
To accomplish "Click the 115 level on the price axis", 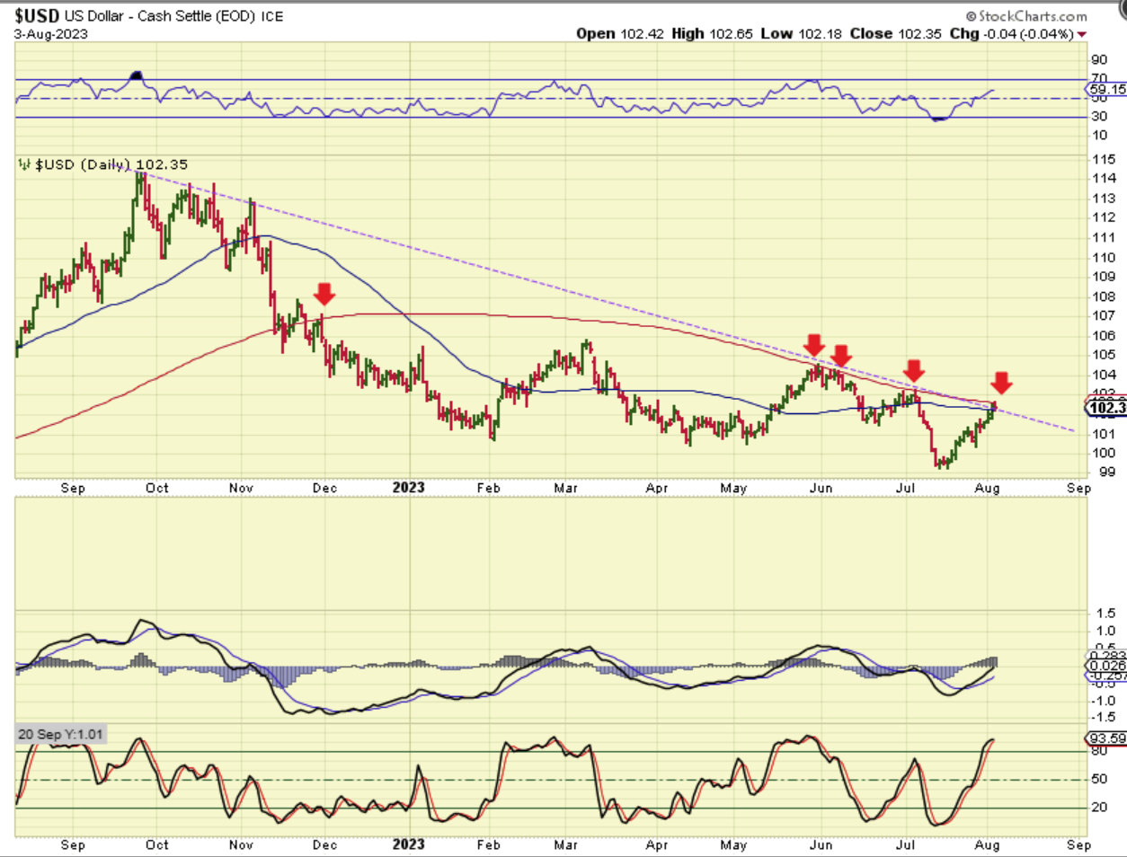I will 1104,159.
